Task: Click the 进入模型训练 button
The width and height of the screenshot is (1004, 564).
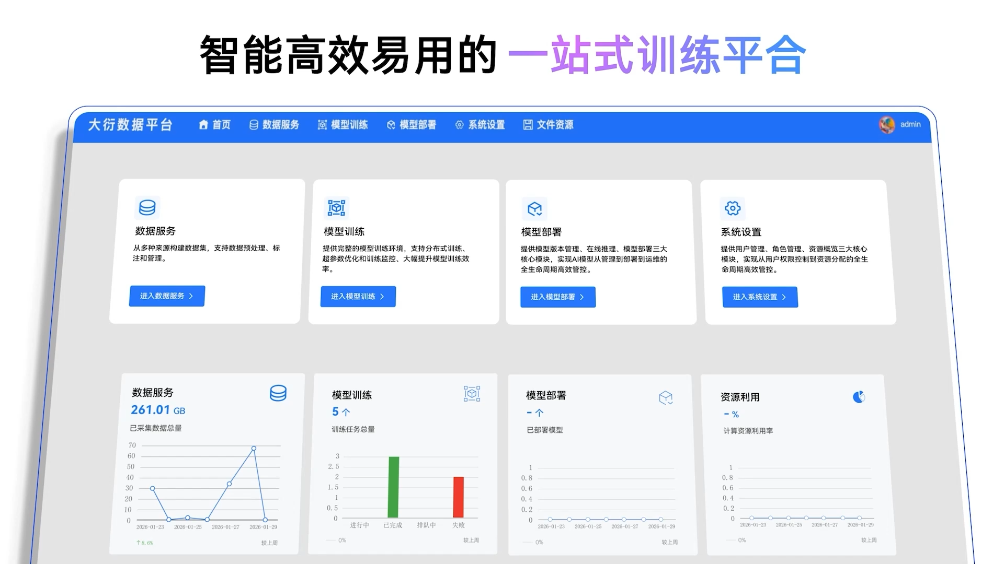Action: point(358,296)
